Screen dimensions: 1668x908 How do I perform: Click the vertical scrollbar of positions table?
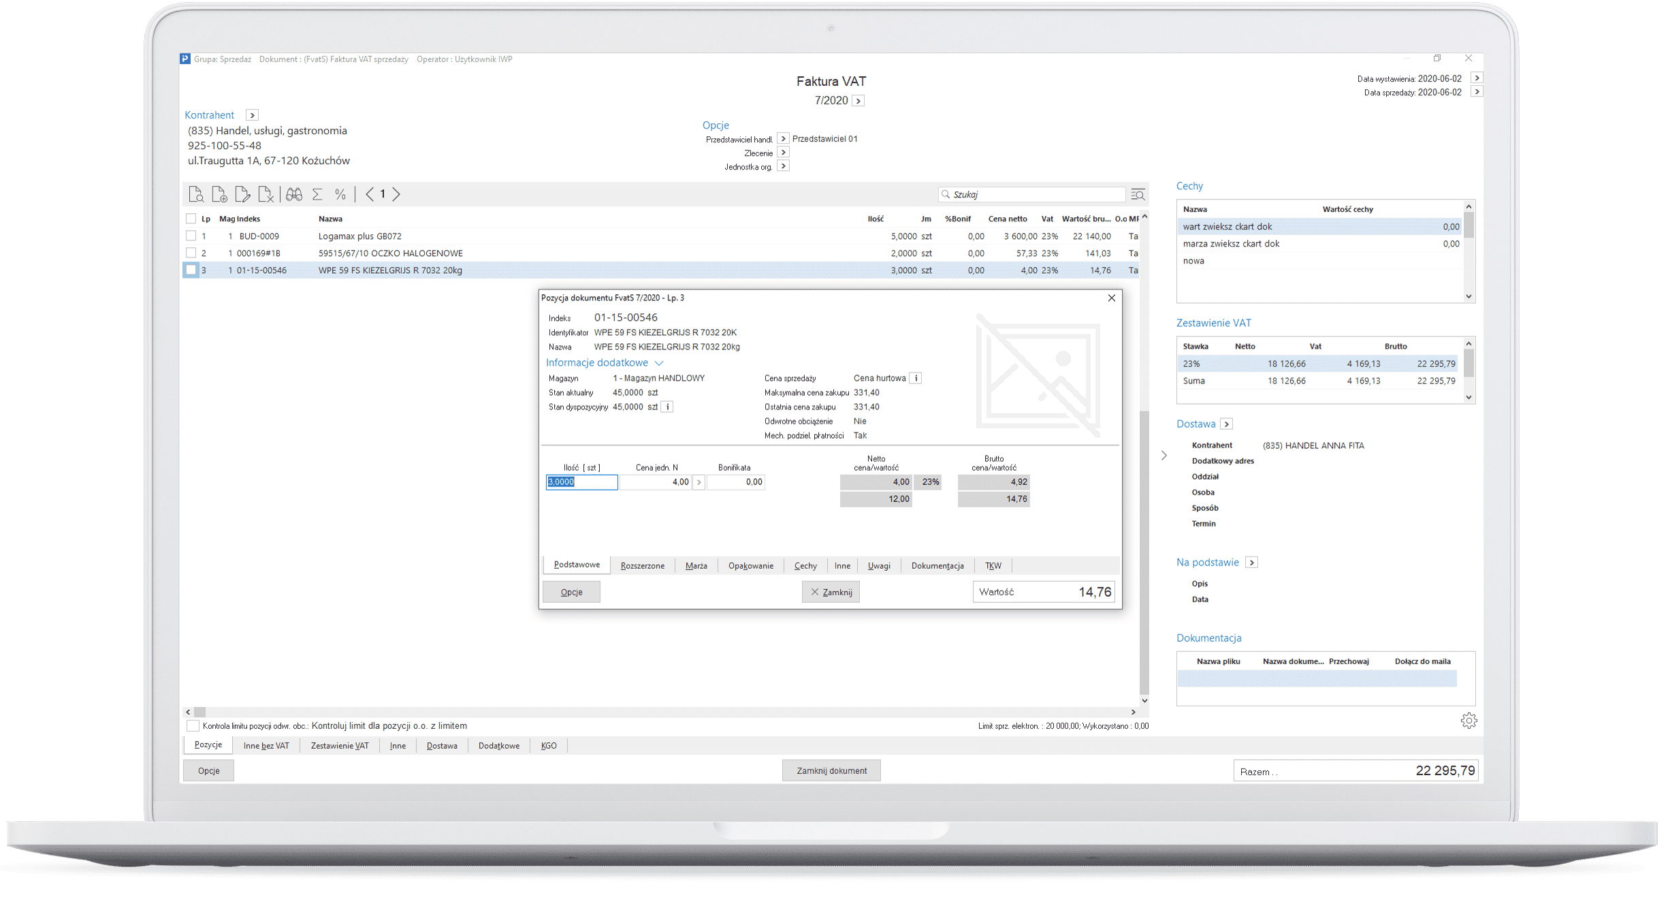[x=1144, y=553]
